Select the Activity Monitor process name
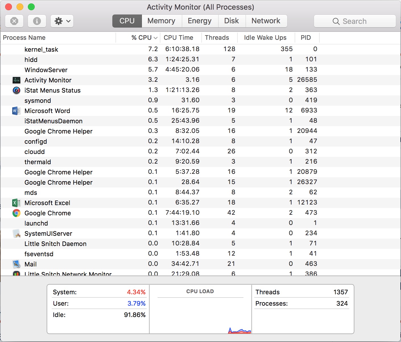Image resolution: width=401 pixels, height=342 pixels. [48, 80]
